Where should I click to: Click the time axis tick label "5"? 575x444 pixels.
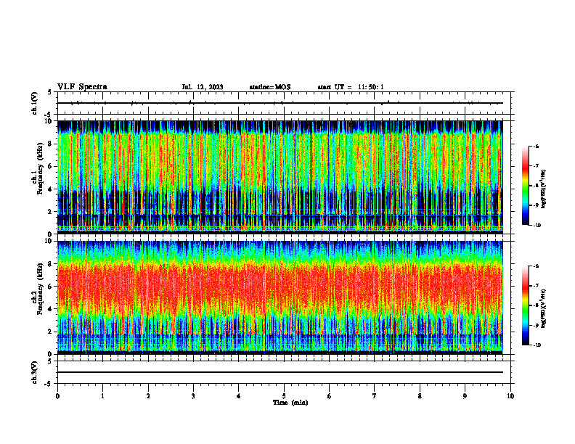click(284, 396)
